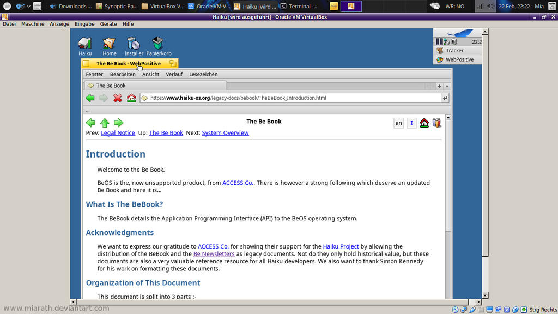Image resolution: width=558 pixels, height=314 pixels.
Task: Follow the Legal Notice link
Action: 118,133
